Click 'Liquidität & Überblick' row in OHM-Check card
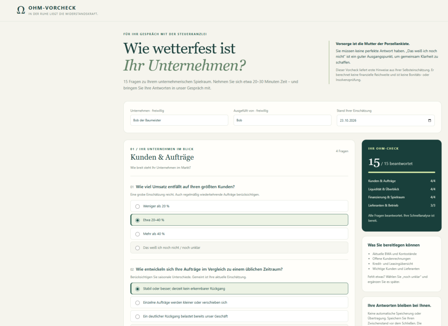Image resolution: width=448 pixels, height=326 pixels. click(402, 189)
